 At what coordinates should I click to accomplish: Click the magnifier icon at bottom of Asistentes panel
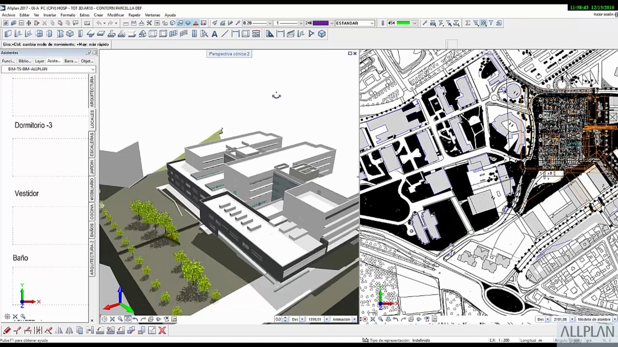pyautogui.click(x=23, y=317)
